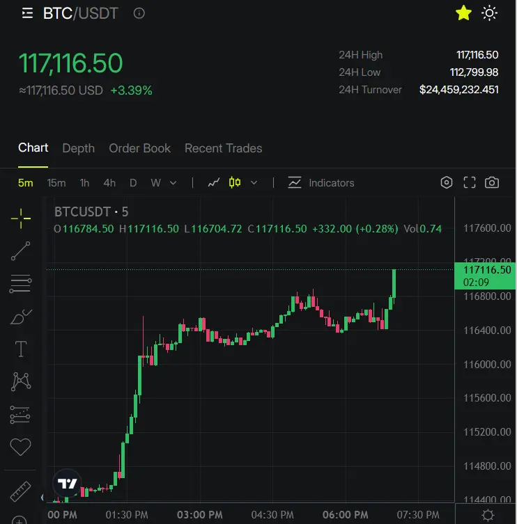Screen dimensions: 517x524
Task: Expand the chart type dropdown chevron
Action: tap(254, 183)
